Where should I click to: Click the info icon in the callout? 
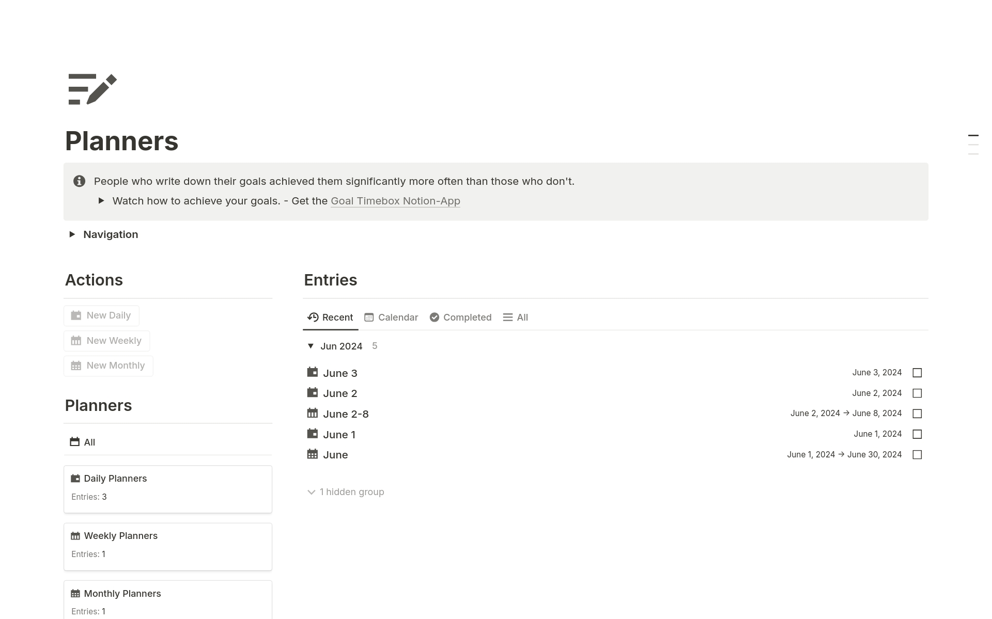pos(79,181)
